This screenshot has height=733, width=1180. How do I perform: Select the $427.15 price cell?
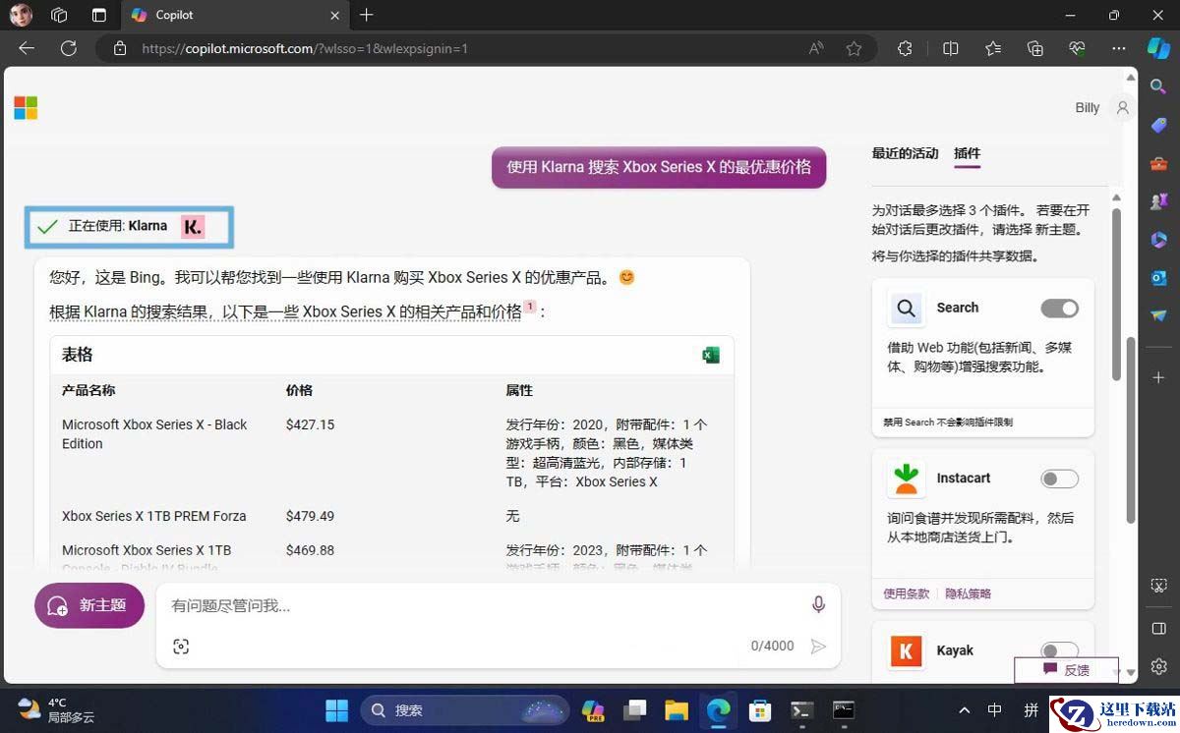click(310, 425)
